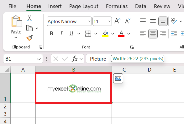
Task: Align text to the left
Action: point(143,34)
